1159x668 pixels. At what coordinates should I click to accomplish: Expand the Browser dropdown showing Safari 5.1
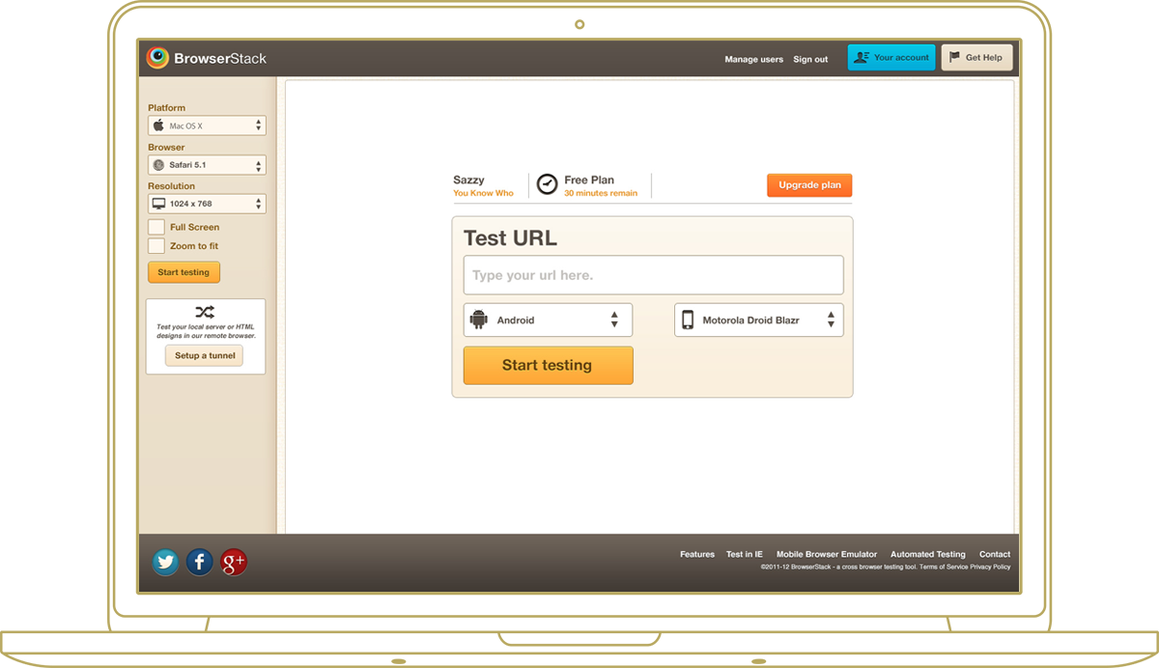pos(207,165)
